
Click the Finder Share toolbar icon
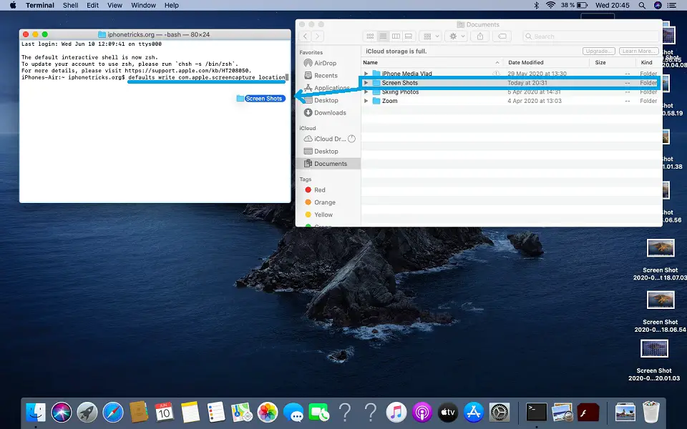pos(479,36)
